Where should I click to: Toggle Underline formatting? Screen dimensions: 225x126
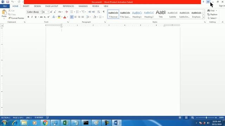(x=36, y=17)
